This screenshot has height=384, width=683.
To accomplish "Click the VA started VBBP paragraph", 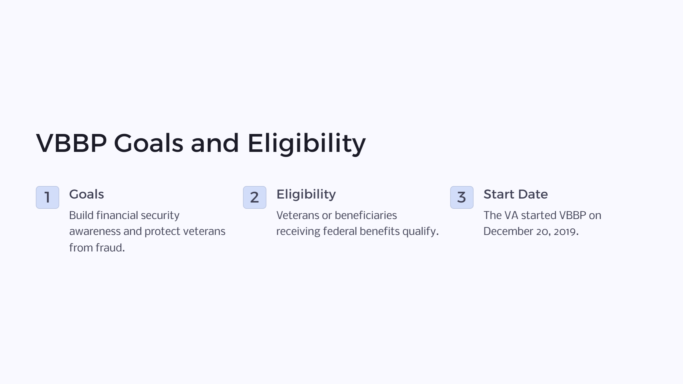I will (x=542, y=223).
